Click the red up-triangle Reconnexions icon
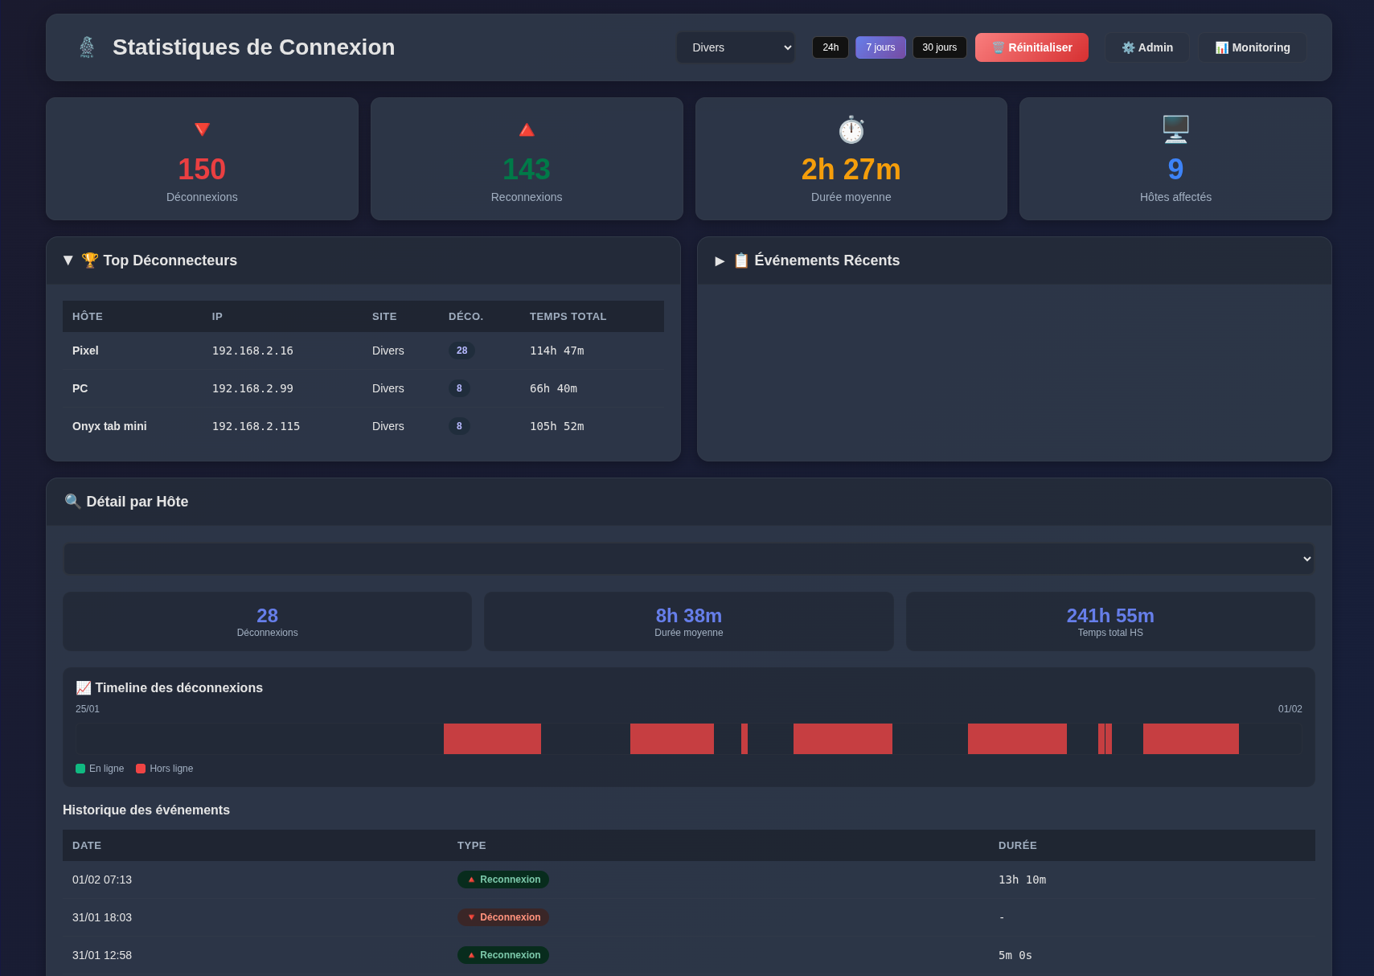This screenshot has height=976, width=1374. pos(527,129)
